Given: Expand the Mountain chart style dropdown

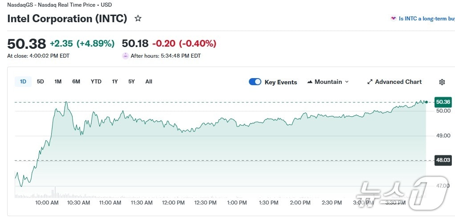Looking at the screenshot, I should tap(347, 82).
